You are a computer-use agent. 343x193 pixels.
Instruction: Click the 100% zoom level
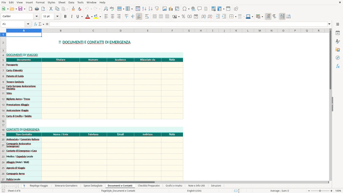point(338,191)
